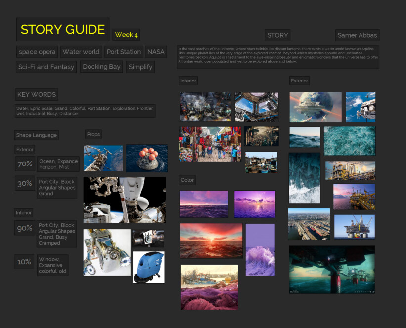406x328 pixels.
Task: Select the astronaut spacewalk image
Action: pyautogui.click(x=361, y=107)
